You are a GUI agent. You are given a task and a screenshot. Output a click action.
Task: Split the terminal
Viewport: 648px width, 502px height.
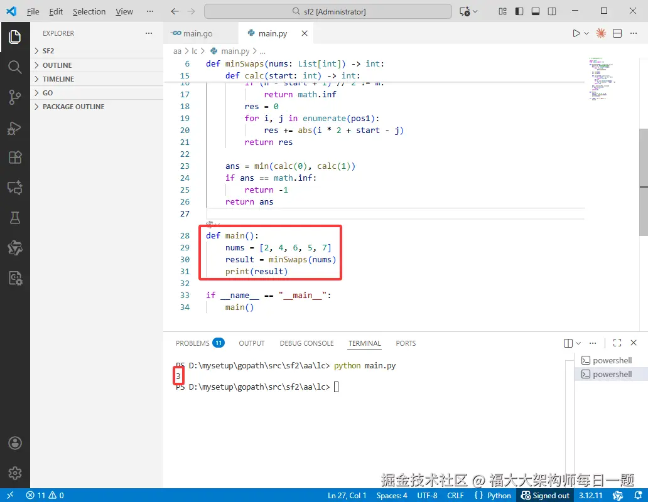568,343
